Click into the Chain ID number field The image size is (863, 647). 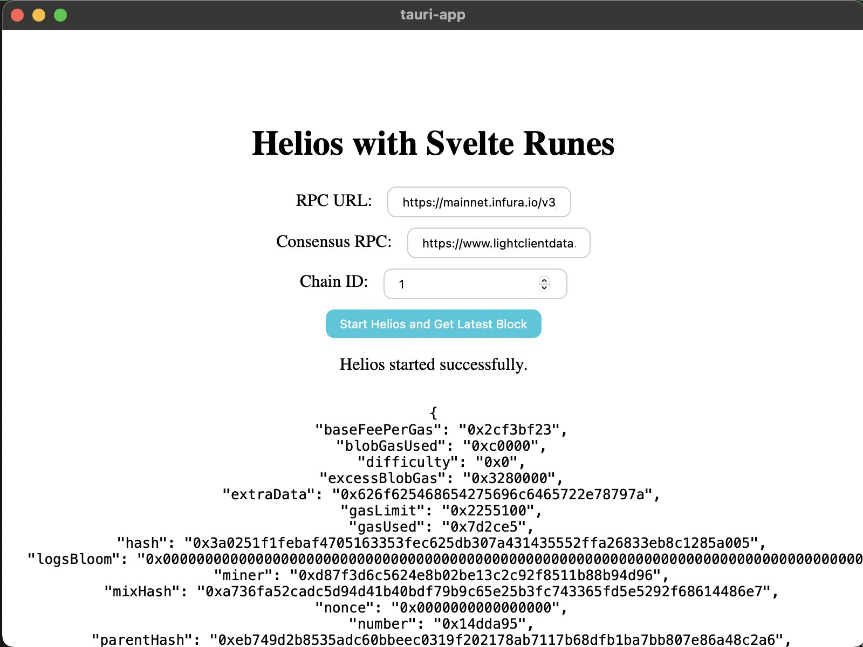coord(475,284)
